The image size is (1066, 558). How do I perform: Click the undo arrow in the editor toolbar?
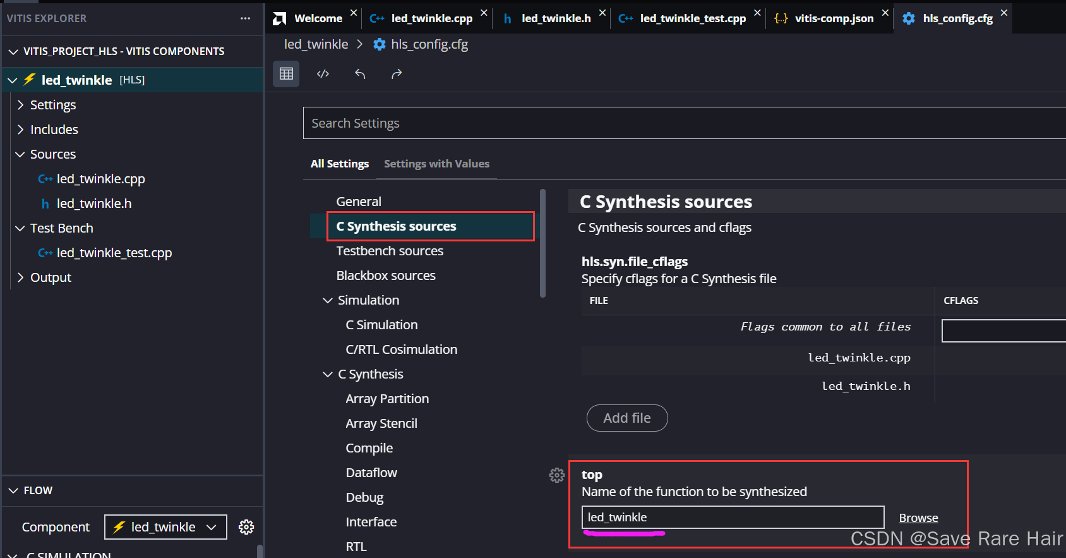tap(360, 74)
